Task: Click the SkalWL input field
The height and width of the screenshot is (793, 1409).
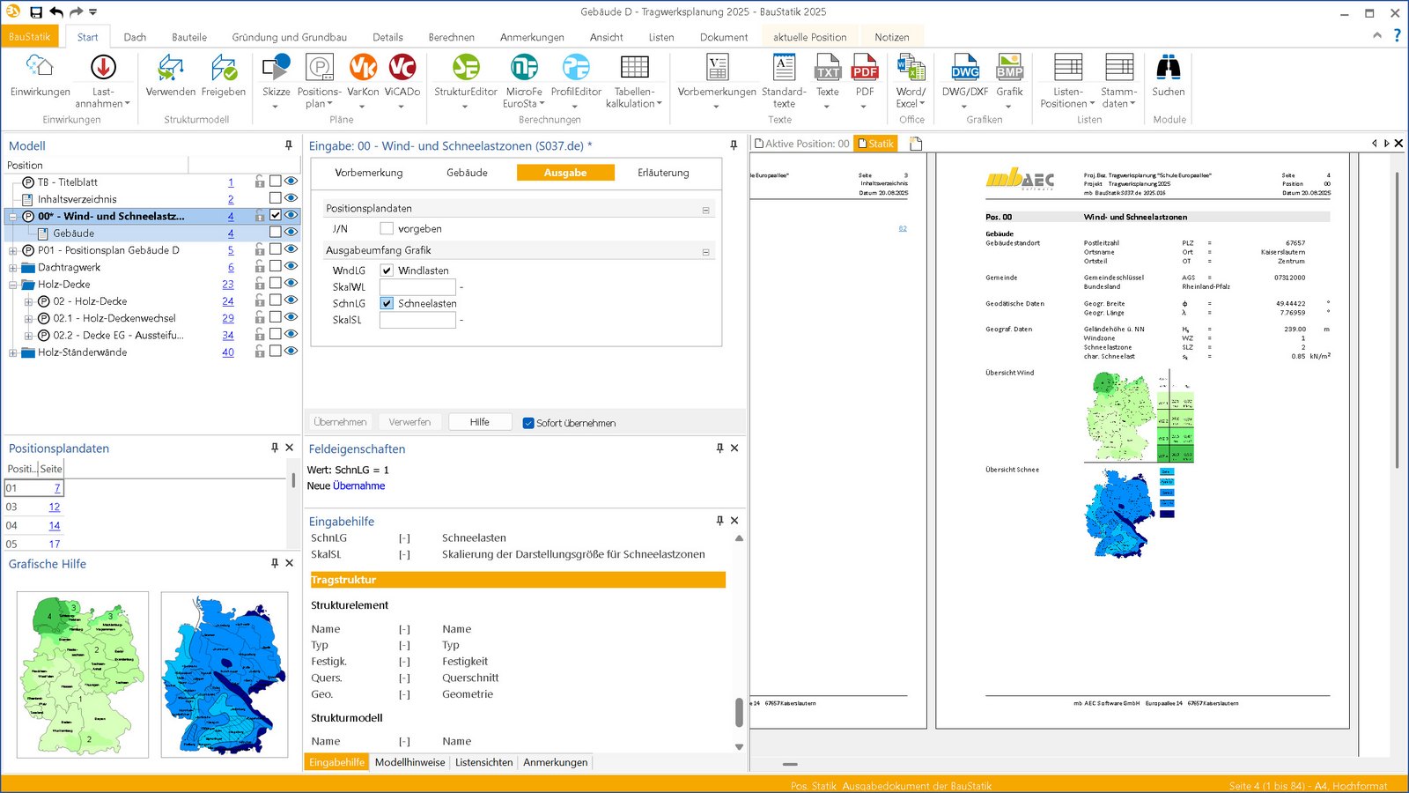Action: 417,287
